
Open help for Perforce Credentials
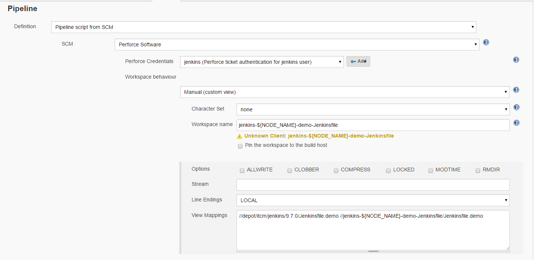(516, 60)
